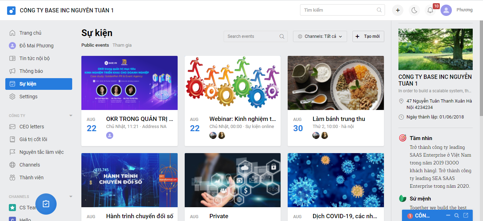Click the Sứ mệnh leaf icon
Image resolution: width=483 pixels, height=221 pixels.
pos(402,198)
